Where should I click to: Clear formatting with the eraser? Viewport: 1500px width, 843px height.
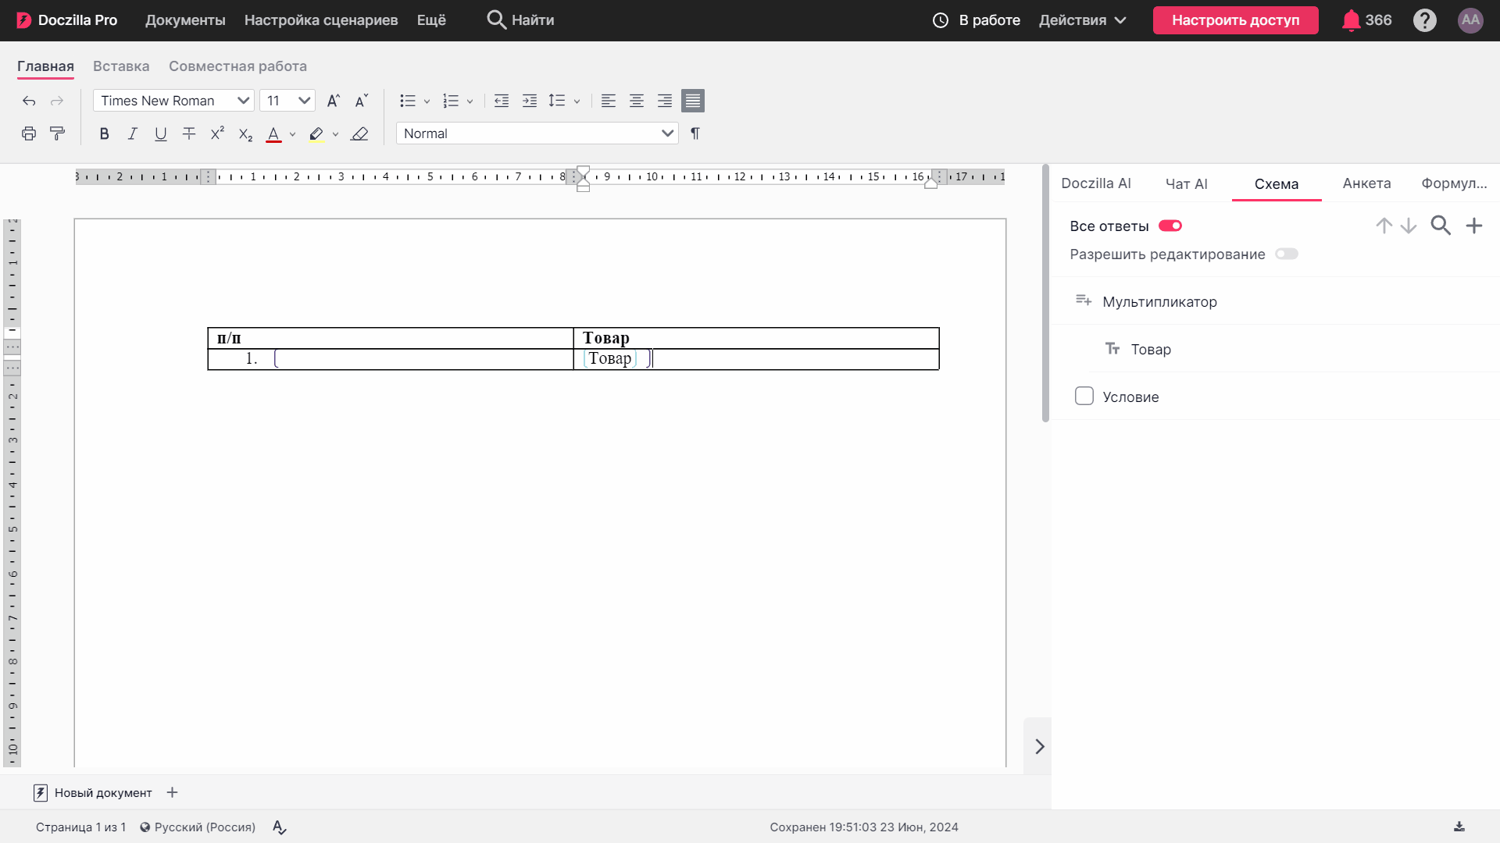pos(359,133)
